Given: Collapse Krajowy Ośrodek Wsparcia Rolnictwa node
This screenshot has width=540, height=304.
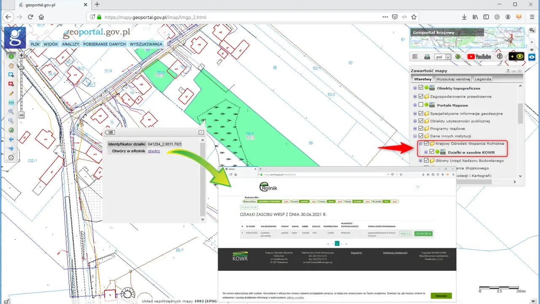Looking at the screenshot, I should click(421, 144).
